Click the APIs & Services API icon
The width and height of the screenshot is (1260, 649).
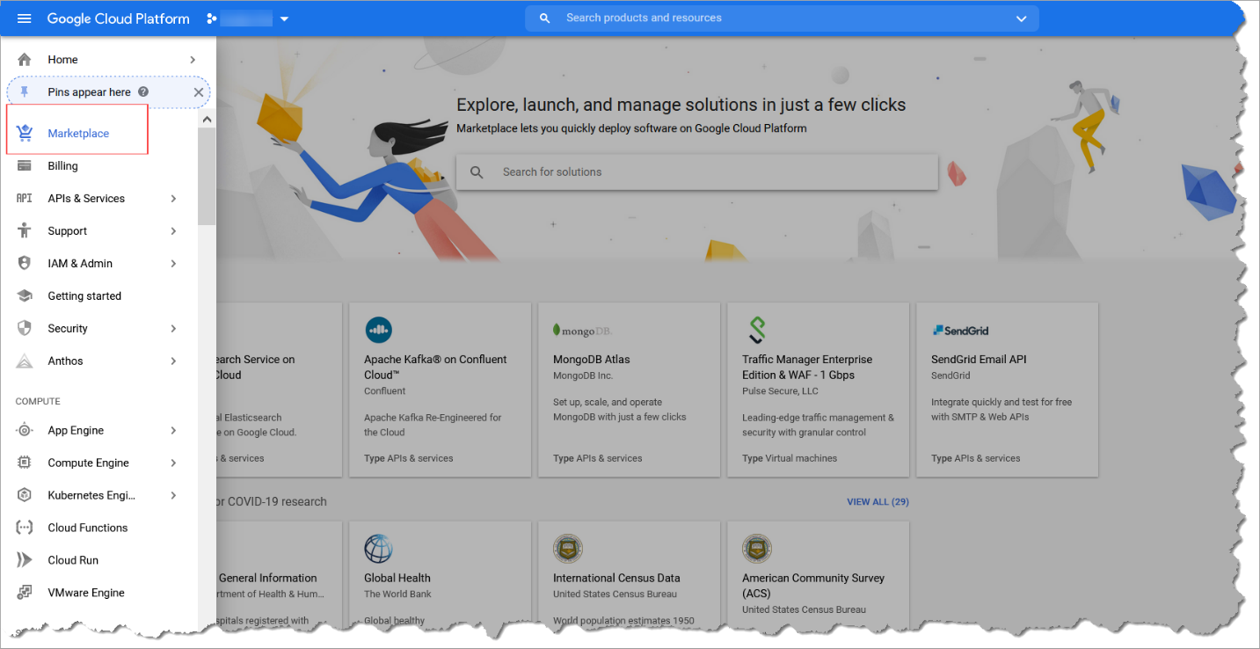pyautogui.click(x=25, y=199)
